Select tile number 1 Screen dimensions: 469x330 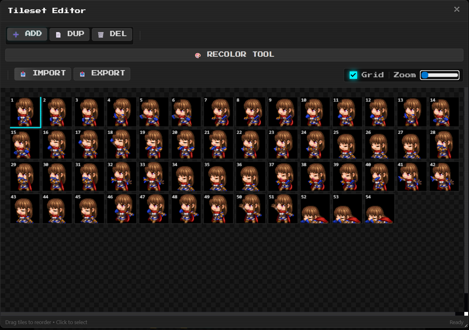coord(25,112)
